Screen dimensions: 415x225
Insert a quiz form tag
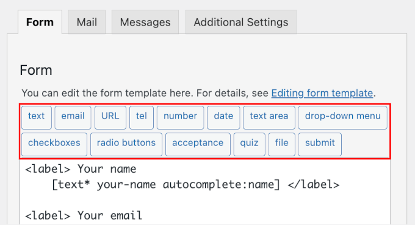250,145
